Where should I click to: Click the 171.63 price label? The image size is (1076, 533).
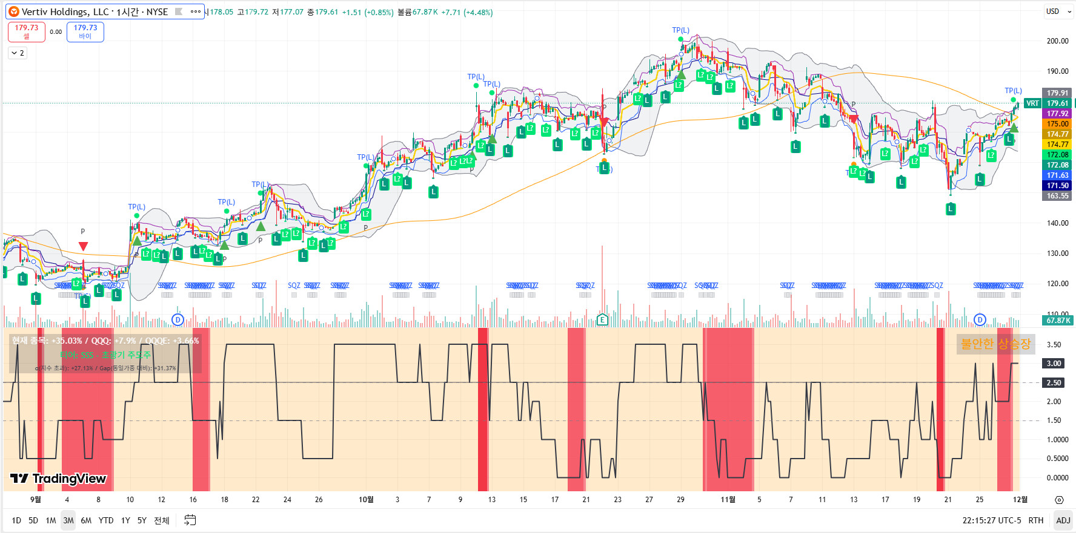tap(1058, 175)
